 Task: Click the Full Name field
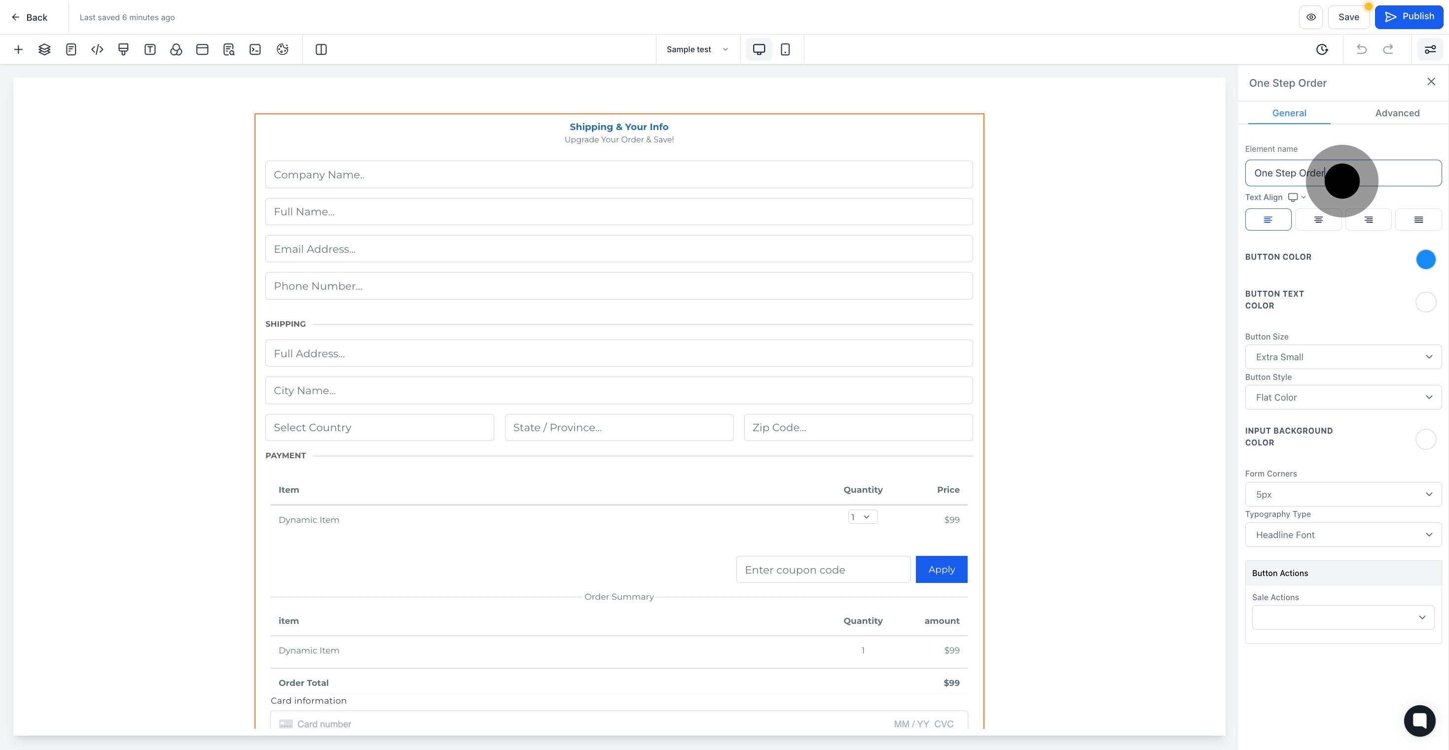pyautogui.click(x=619, y=211)
